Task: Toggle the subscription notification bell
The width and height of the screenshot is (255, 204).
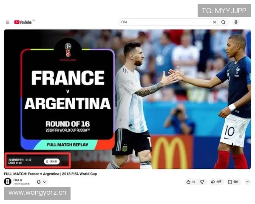Action: pos(39,182)
